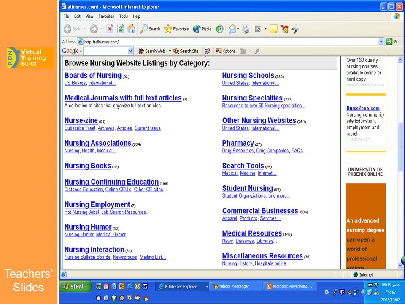The height and width of the screenshot is (304, 405).
Task: Click the Medline link under Search Tools
Action: click(248, 173)
